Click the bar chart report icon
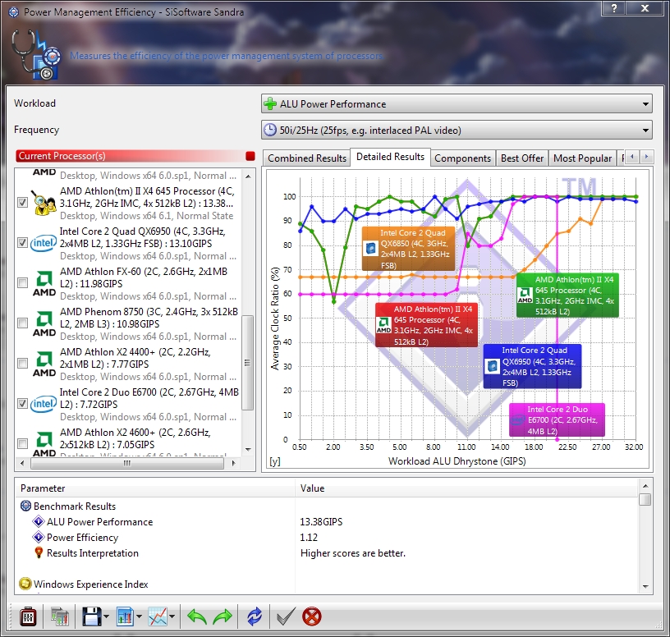The width and height of the screenshot is (670, 637). (x=125, y=616)
